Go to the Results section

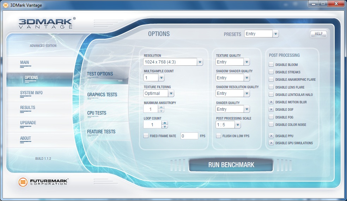28,108
